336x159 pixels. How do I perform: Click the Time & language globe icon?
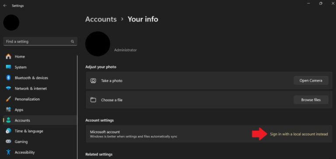pos(8,131)
